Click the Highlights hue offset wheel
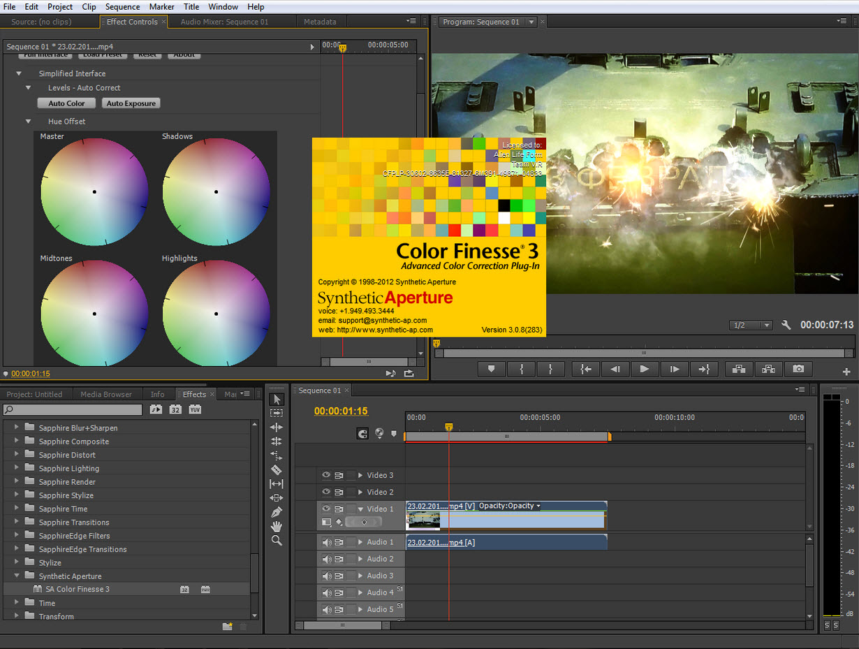 click(x=216, y=314)
